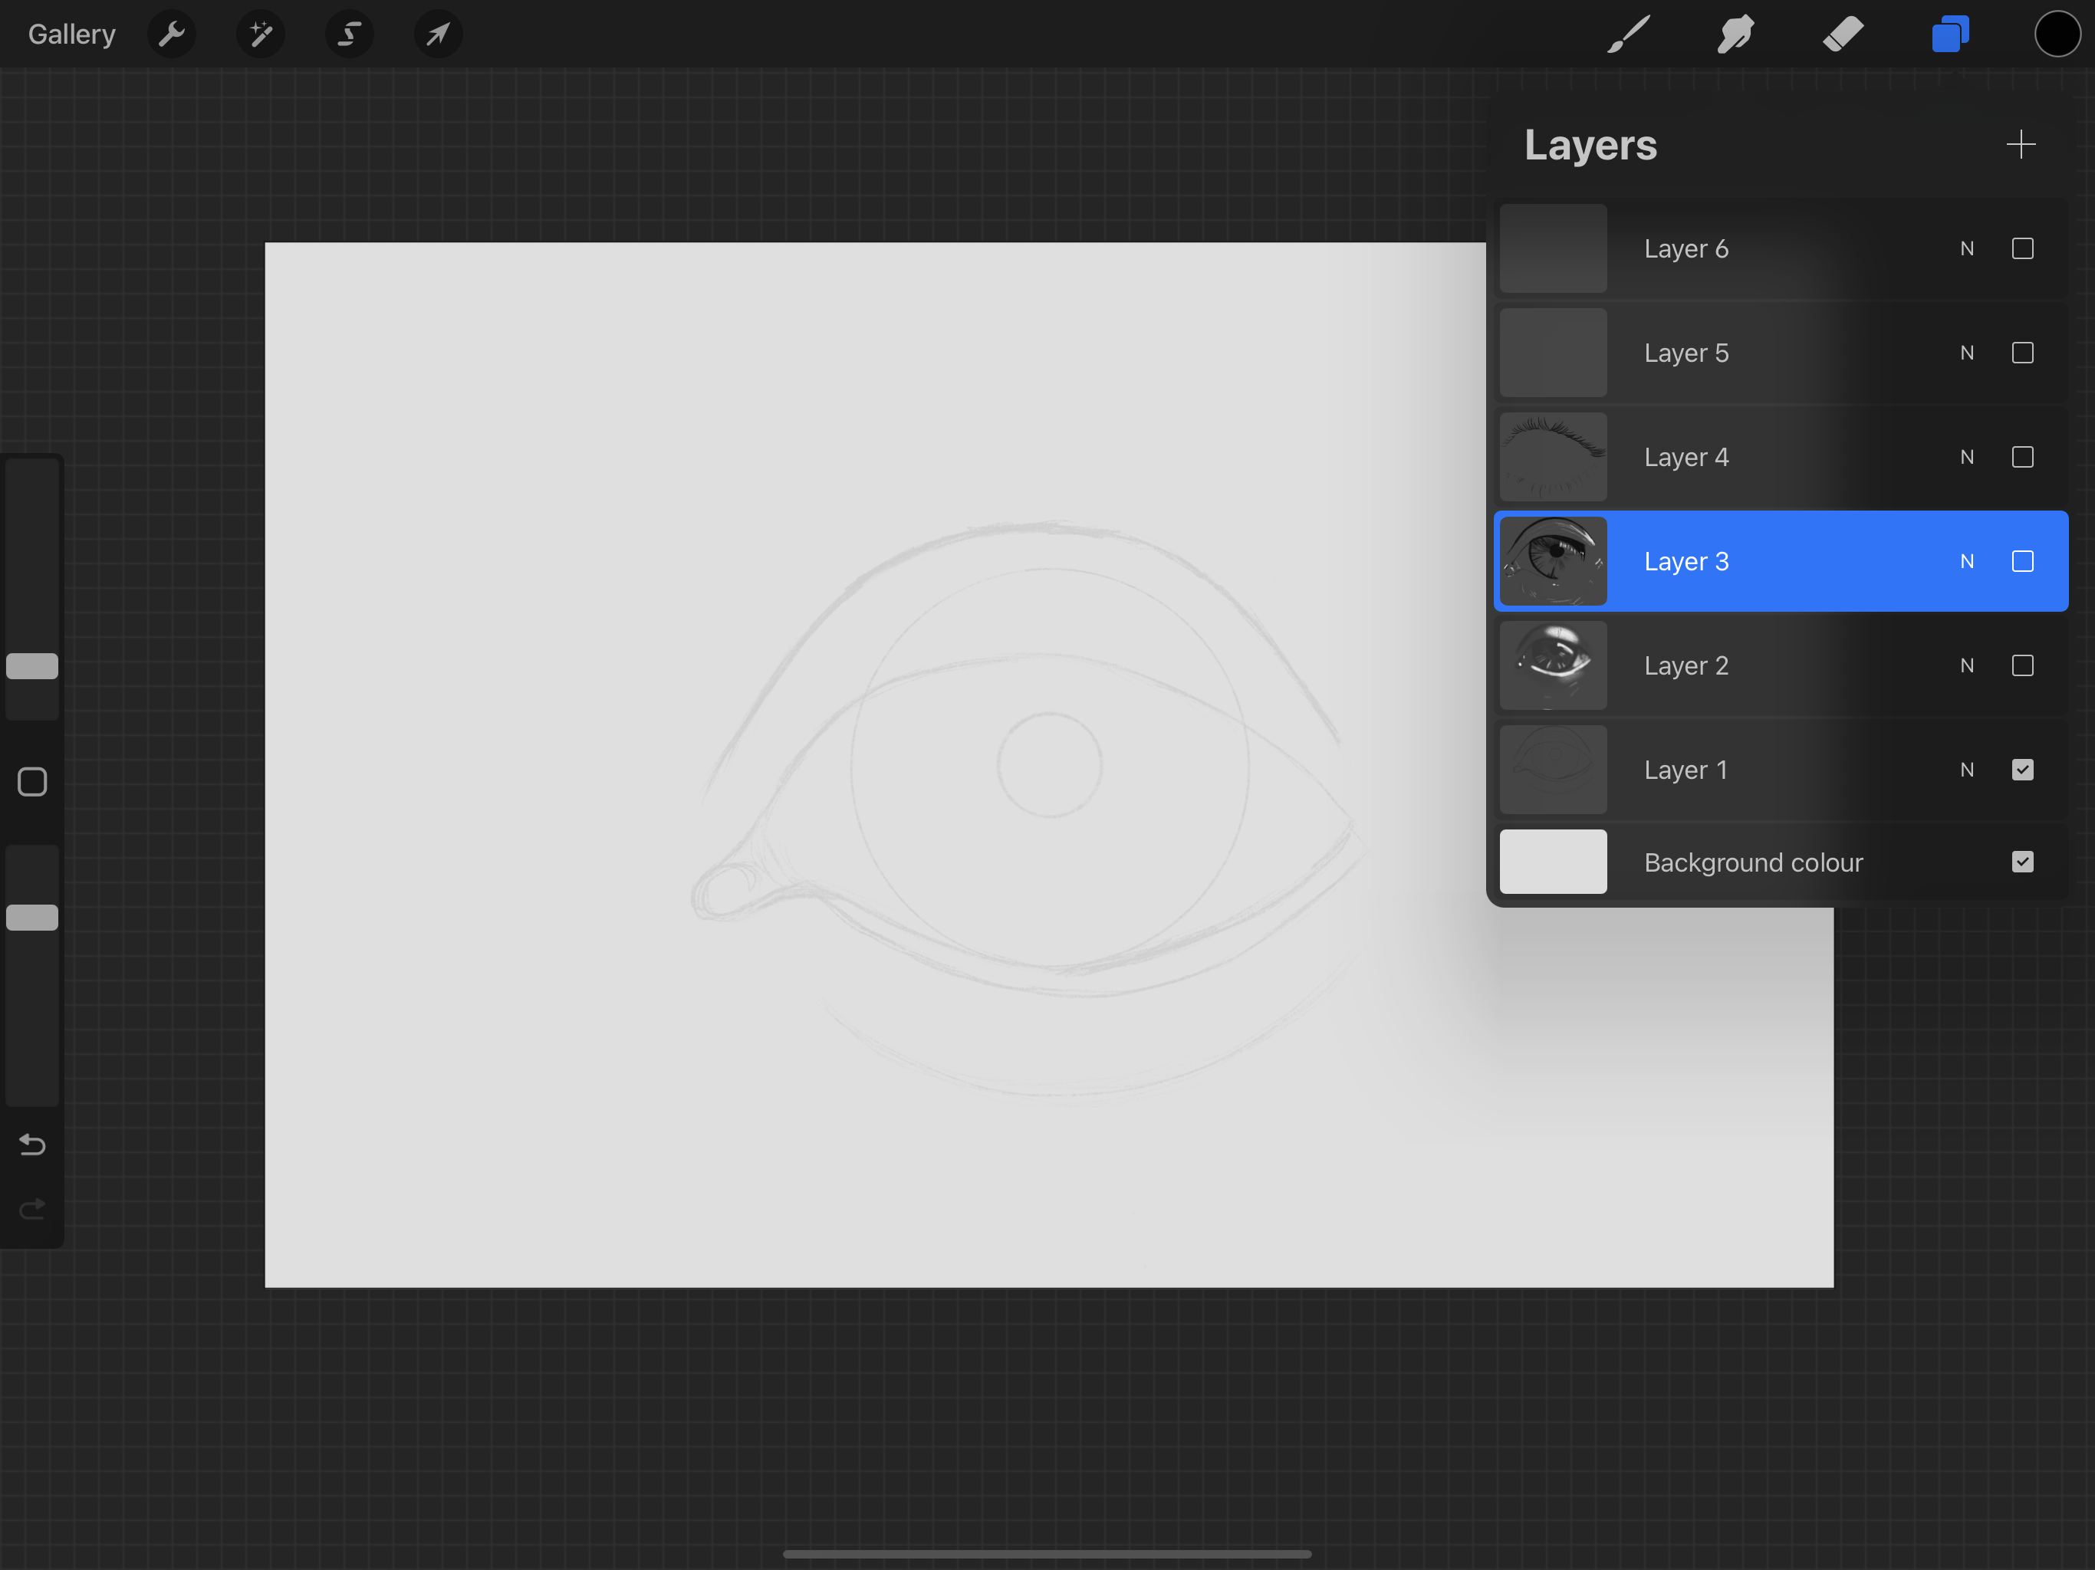Image resolution: width=2095 pixels, height=1570 pixels.
Task: Open blend mode N for Layer 4
Action: coord(1967,458)
